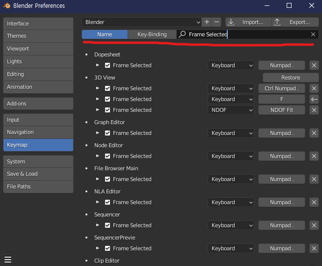
Task: Switch search filter to Key-Binding
Action: [152, 34]
